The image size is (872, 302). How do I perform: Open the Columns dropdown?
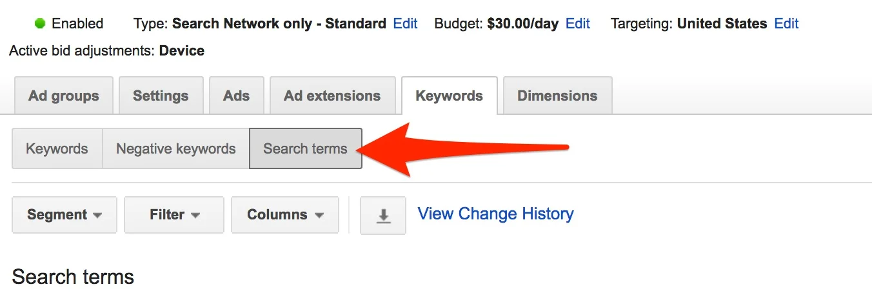(285, 215)
